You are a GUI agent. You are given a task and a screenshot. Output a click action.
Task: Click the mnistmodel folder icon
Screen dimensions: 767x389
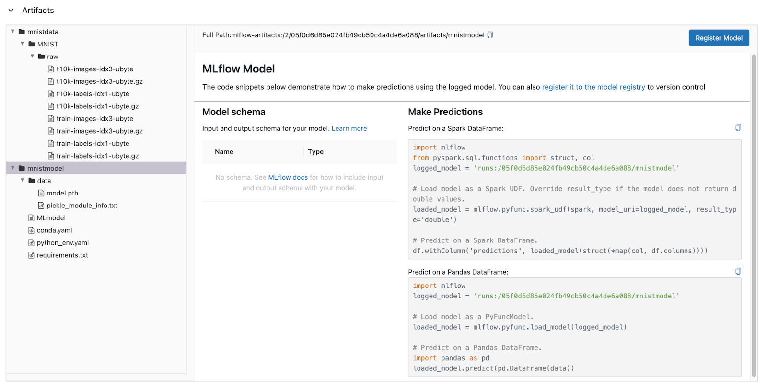[x=22, y=168]
